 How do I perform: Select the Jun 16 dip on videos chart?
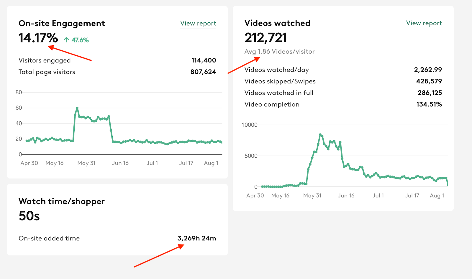345,167
